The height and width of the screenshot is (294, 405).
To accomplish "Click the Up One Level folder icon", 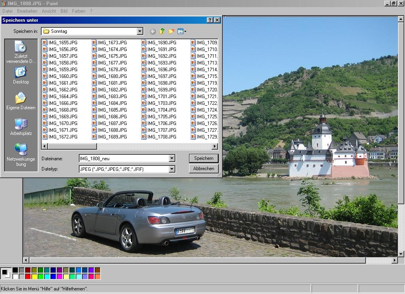I will pos(162,31).
